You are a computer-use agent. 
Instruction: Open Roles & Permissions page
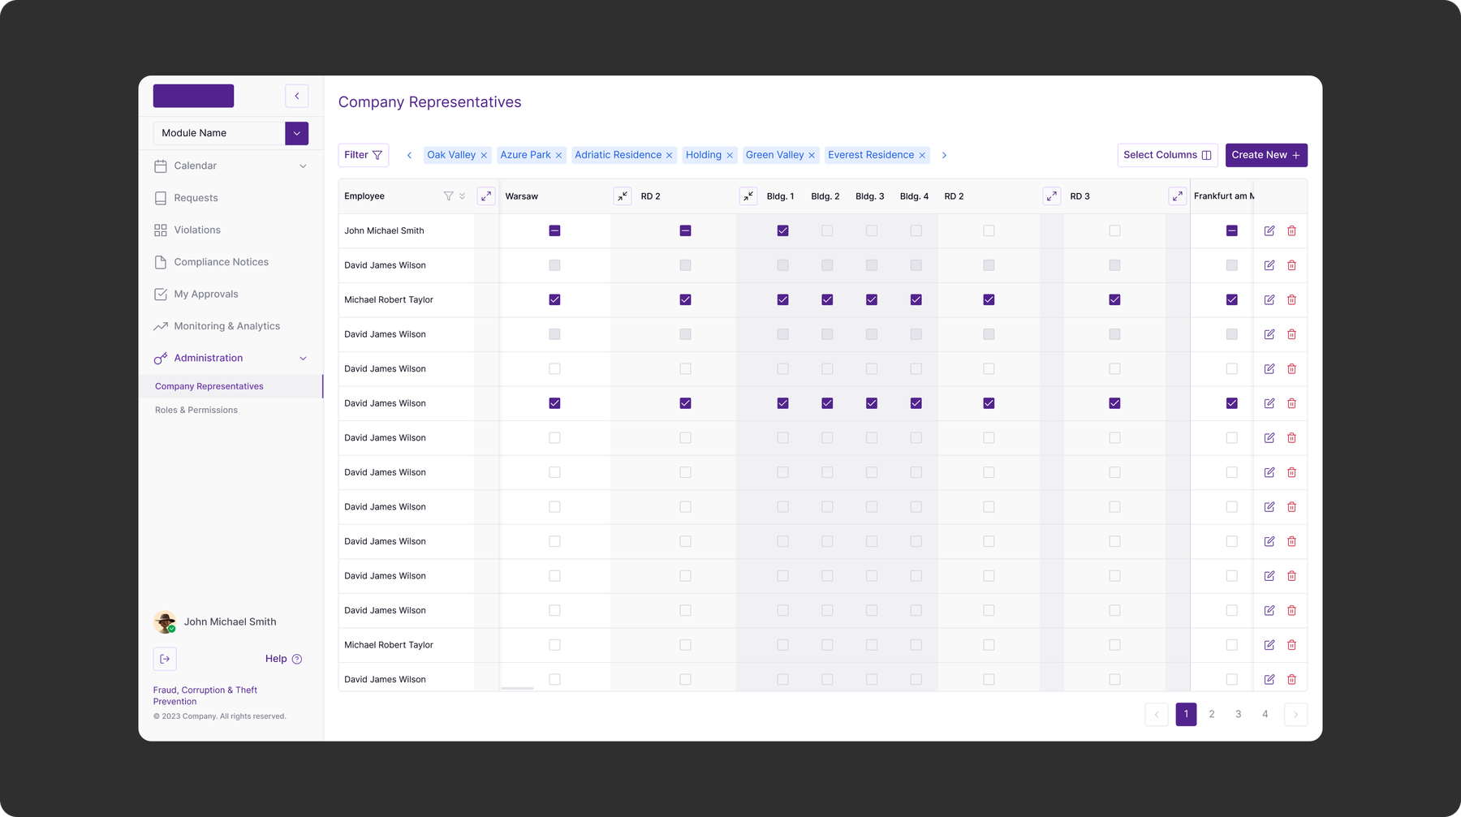tap(196, 411)
